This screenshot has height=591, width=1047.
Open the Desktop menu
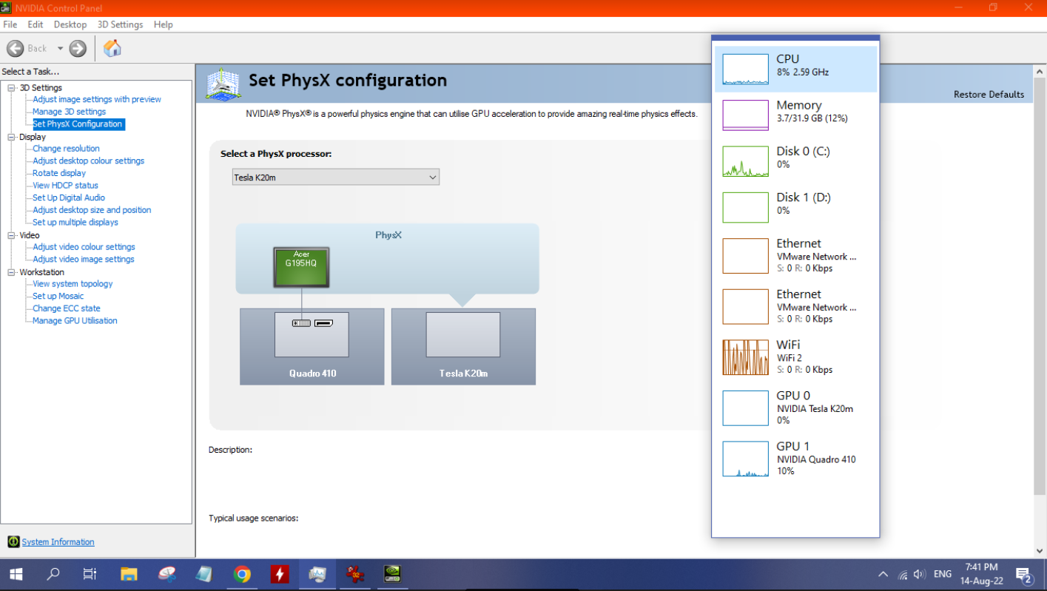[70, 24]
